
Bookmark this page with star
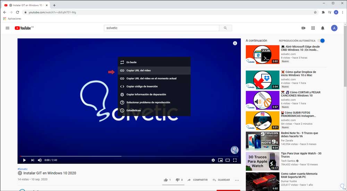[x=315, y=12]
